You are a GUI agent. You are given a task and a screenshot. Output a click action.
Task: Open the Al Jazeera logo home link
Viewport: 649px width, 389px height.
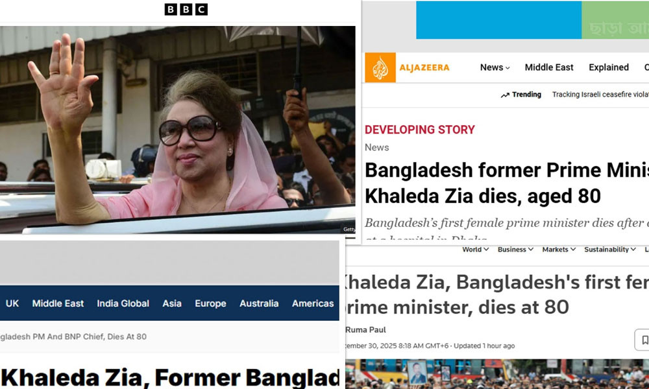click(408, 67)
